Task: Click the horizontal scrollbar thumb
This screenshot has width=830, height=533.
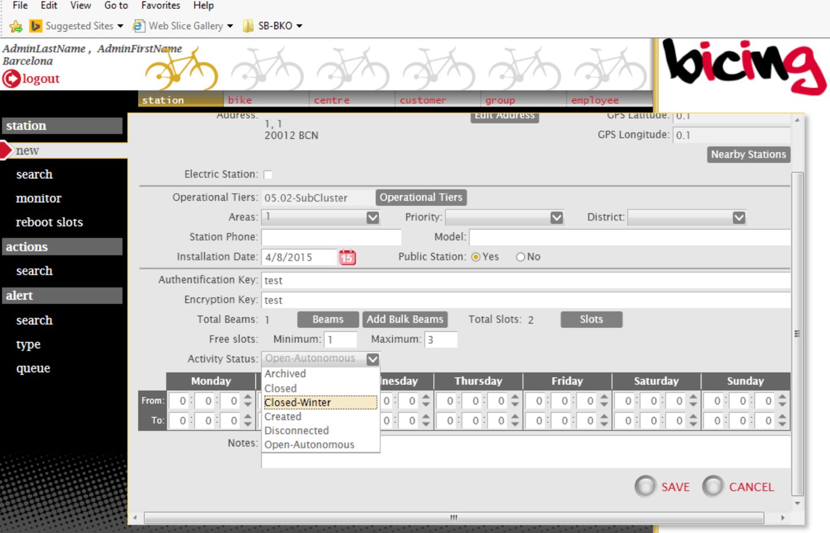Action: pyautogui.click(x=454, y=517)
